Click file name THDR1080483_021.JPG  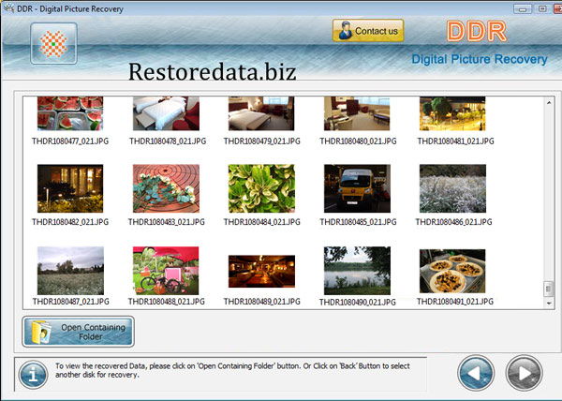(167, 222)
